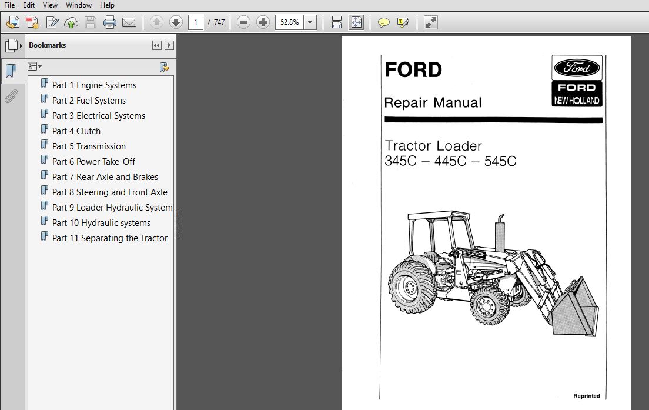This screenshot has height=410, width=649.
Task: Open the Attachments paperclip panel
Action: (11, 96)
